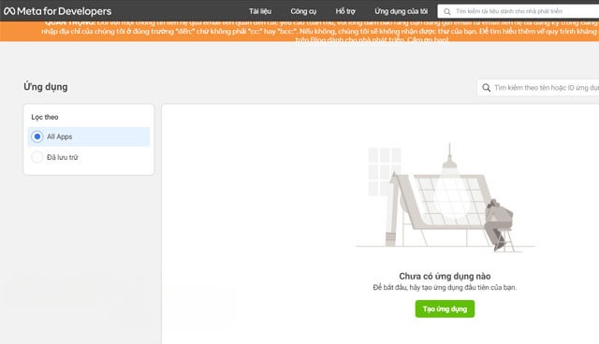Viewport: 599px width, 344px height.
Task: Open the Meta for Developers logo link
Action: [x=57, y=11]
